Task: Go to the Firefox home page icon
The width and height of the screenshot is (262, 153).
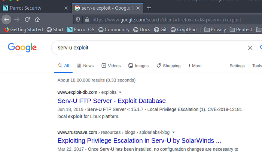Action: 37,19
